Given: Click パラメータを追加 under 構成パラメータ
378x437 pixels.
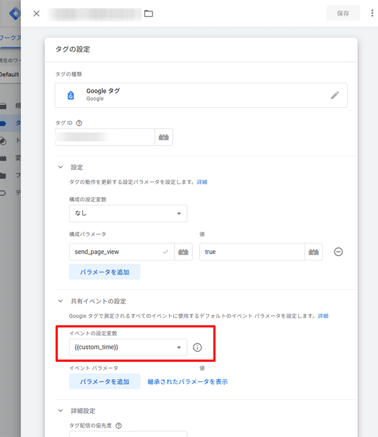Looking at the screenshot, I should coord(105,272).
